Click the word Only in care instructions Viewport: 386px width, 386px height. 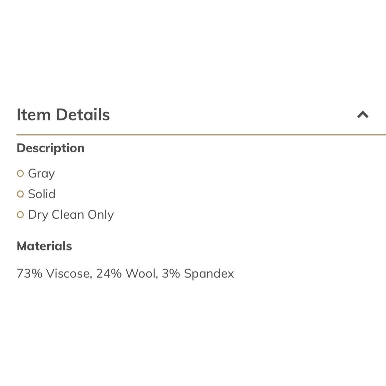[101, 215]
